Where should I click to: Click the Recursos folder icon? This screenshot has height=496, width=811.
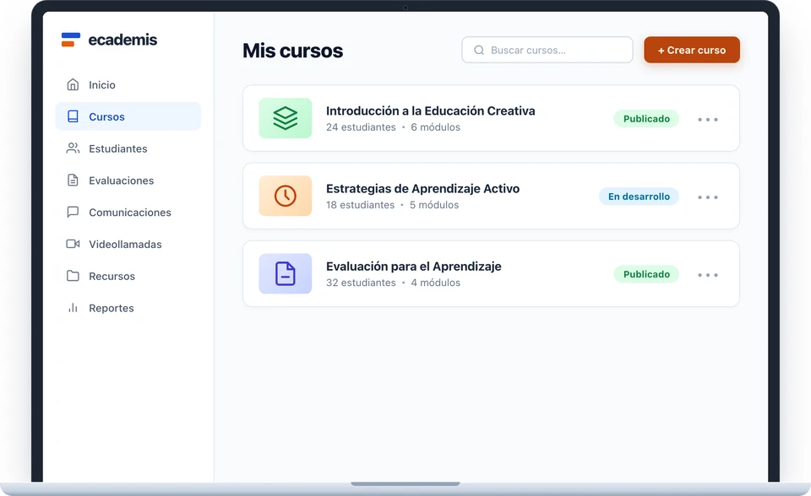[73, 276]
